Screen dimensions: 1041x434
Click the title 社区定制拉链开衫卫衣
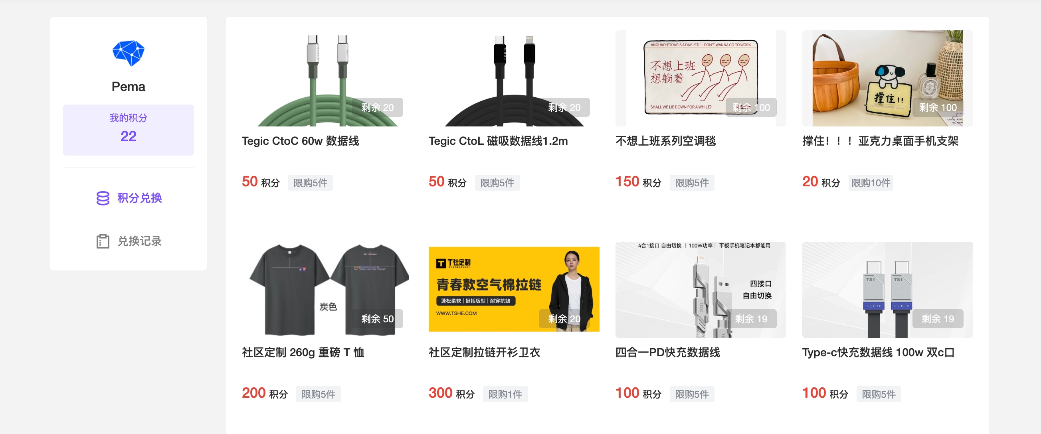tap(484, 352)
